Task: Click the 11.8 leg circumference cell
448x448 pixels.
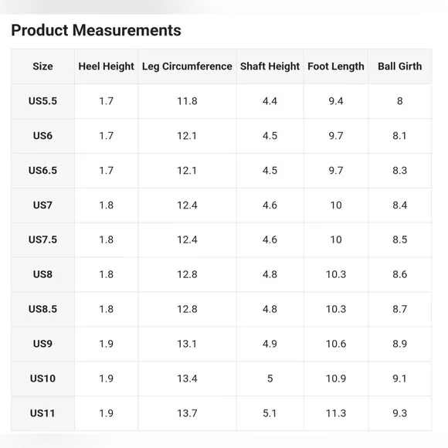Action: click(187, 101)
